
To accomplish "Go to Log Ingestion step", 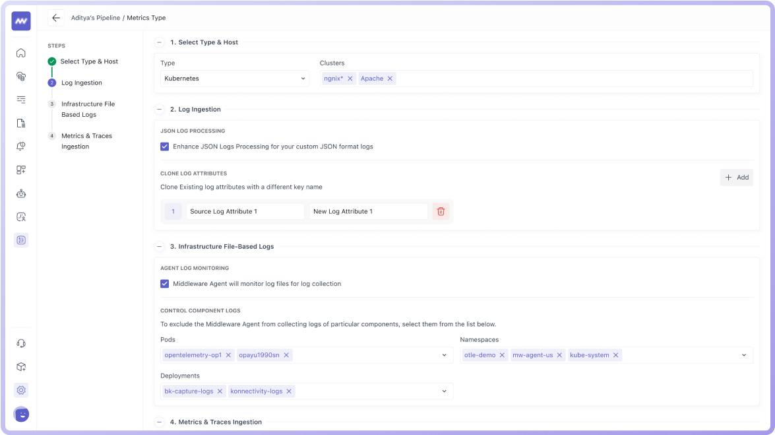I will coord(81,83).
